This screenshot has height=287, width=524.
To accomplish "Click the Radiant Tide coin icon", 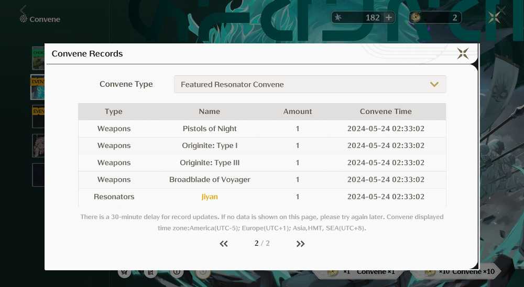I will (416, 17).
